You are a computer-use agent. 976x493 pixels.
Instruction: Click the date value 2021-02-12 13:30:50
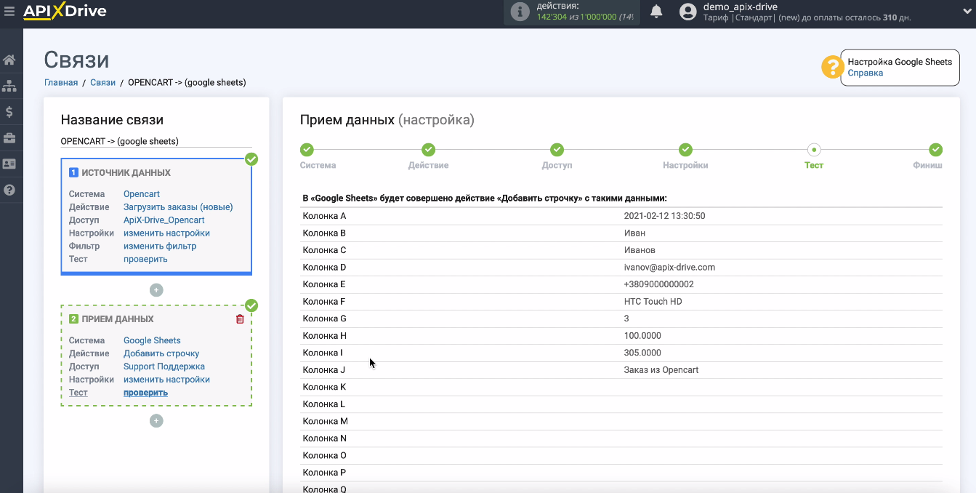pos(664,216)
